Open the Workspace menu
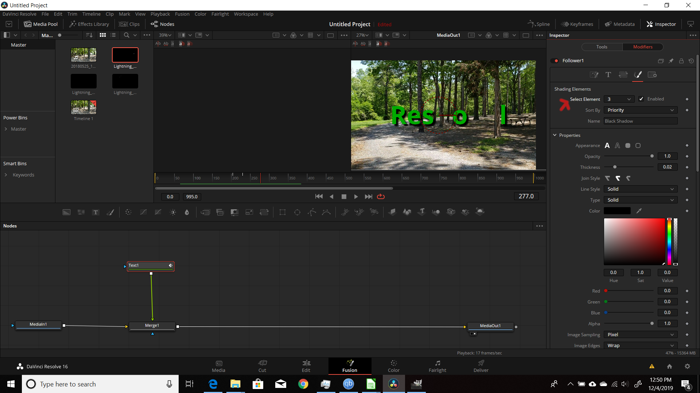This screenshot has width=700, height=393. coord(246,14)
